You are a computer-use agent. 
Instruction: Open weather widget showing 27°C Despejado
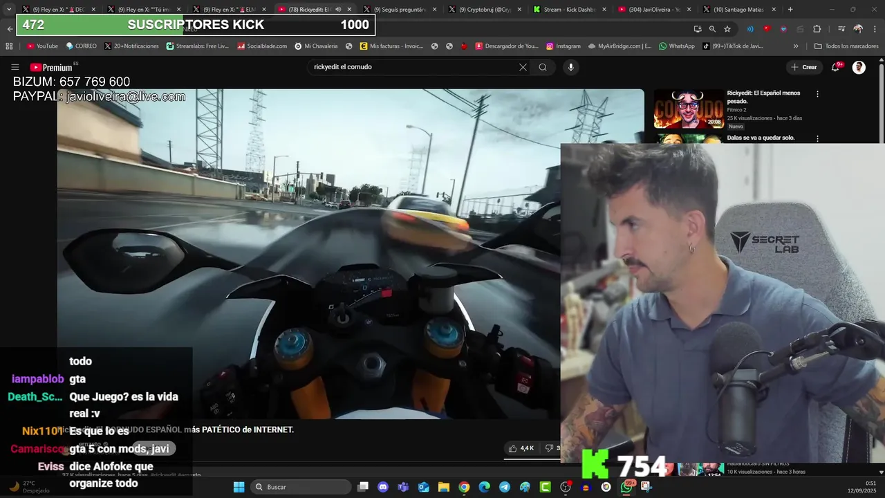pos(29,487)
